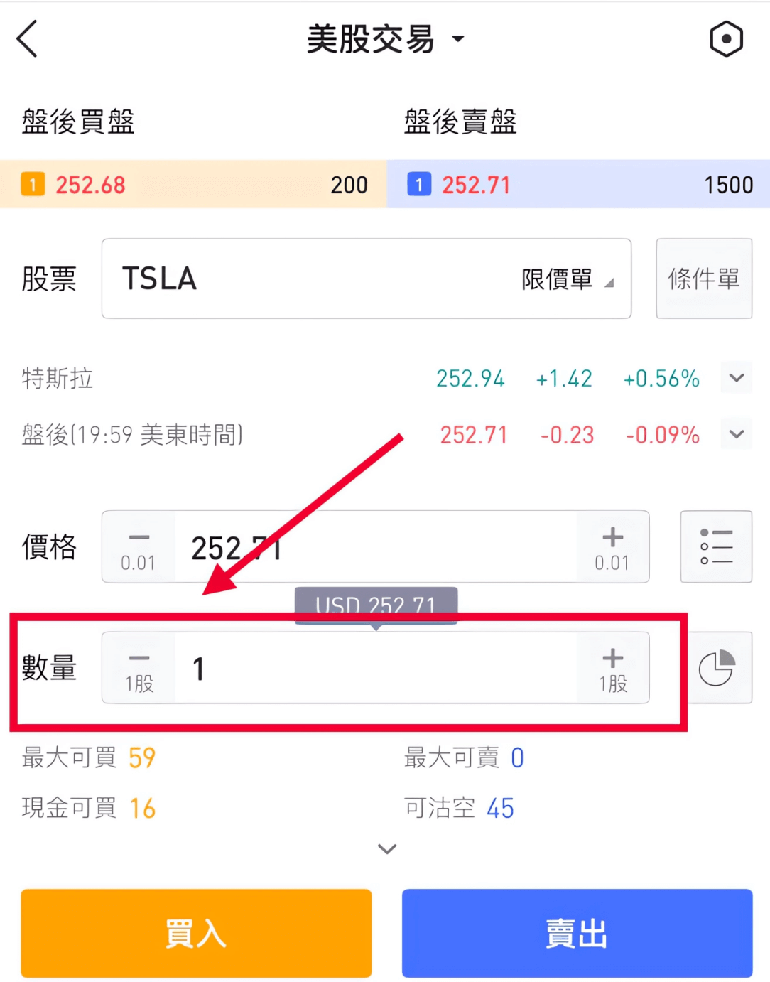Open the price list icon beside the price field

pos(716,546)
